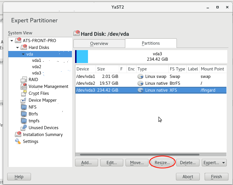
Task: Sort by the FS Type column header
Action: pos(178,69)
